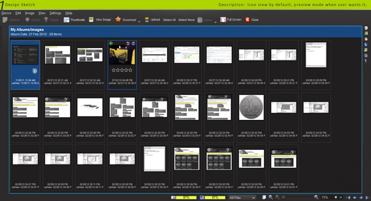Expand the Download dropdown arrow
This screenshot has width=371, height=201.
(139, 21)
